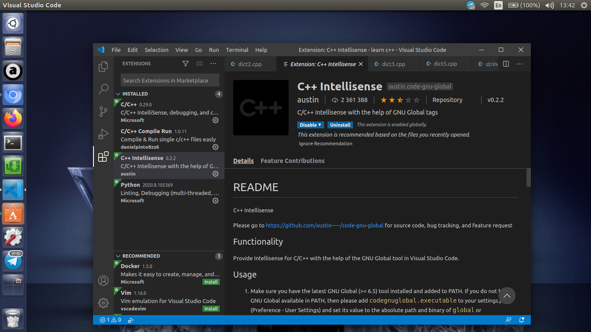Open the Explorer view in activity bar
The height and width of the screenshot is (332, 591).
103,67
